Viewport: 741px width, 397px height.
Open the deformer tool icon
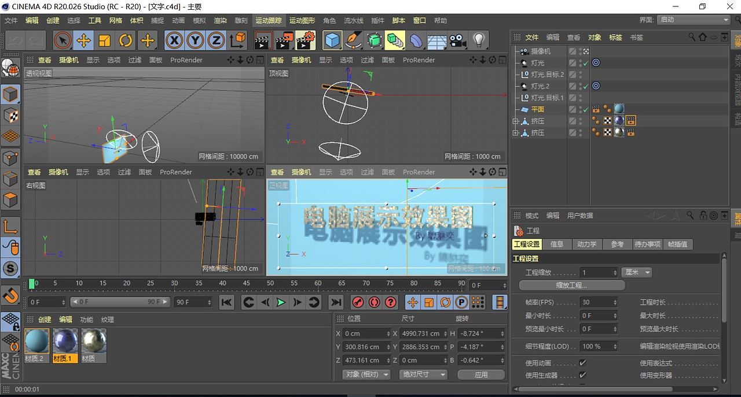coord(416,40)
